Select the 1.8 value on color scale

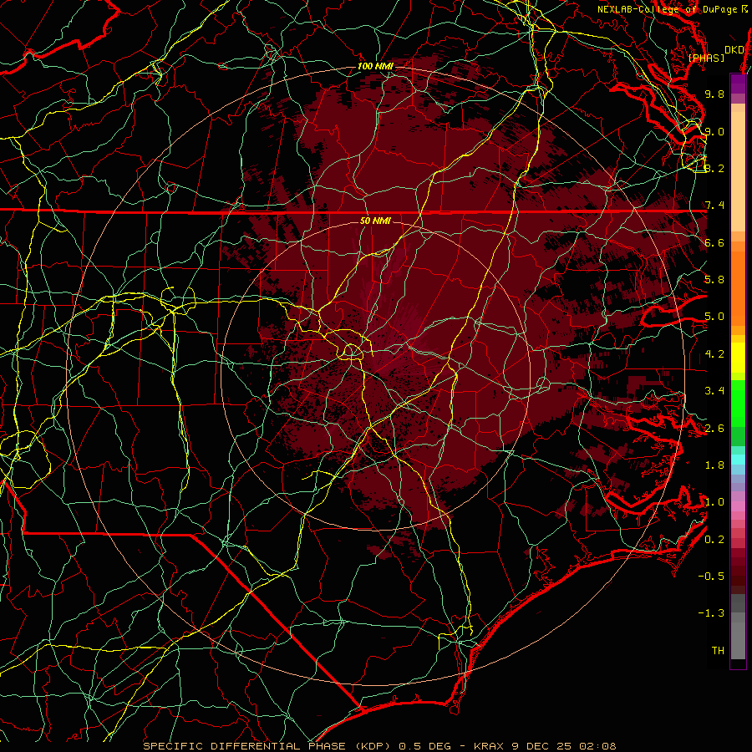[x=714, y=465]
